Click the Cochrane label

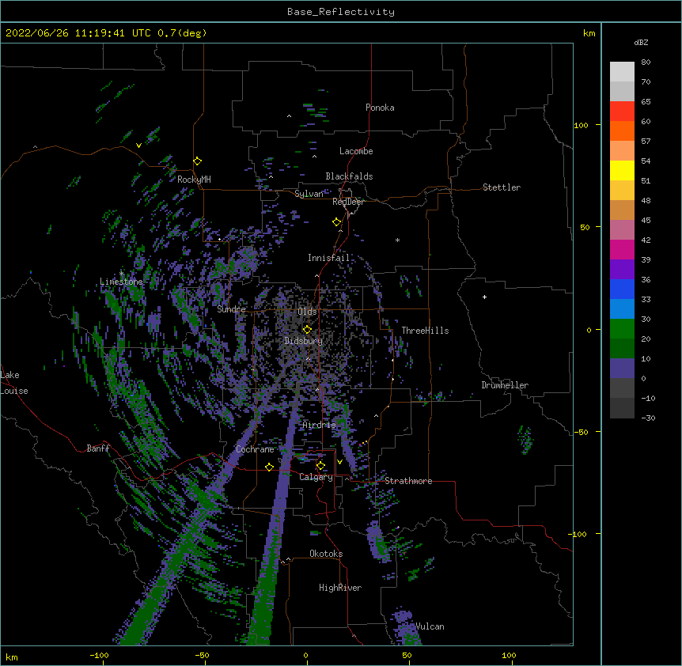click(255, 449)
